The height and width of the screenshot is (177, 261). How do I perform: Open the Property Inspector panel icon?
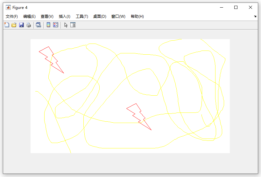tap(73, 25)
